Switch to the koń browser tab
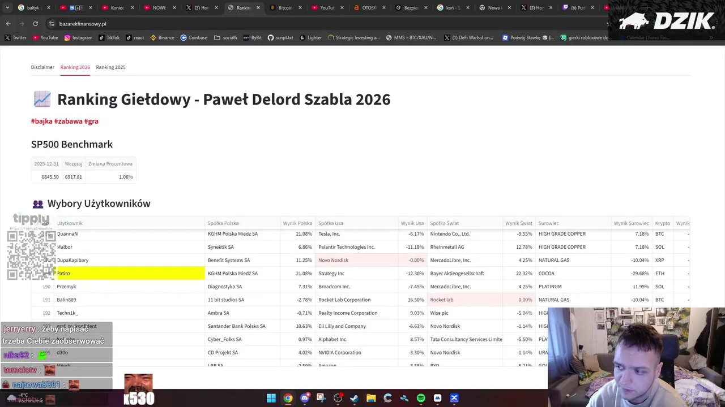725x407 pixels. 453,8
